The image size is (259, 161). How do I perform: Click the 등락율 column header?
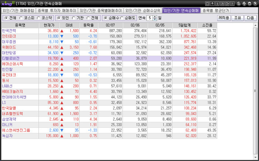pos(89,25)
